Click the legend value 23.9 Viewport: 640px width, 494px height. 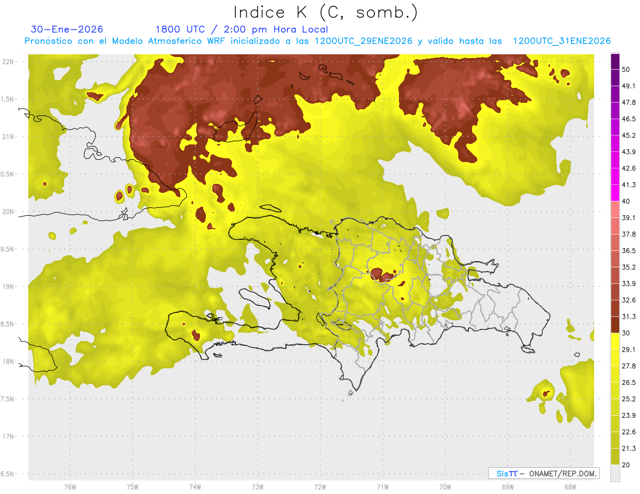tap(629, 415)
